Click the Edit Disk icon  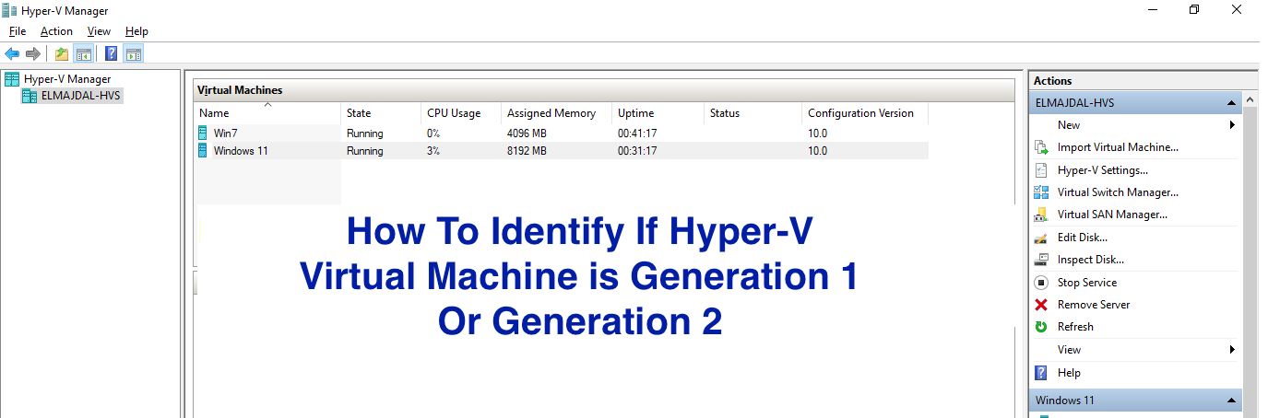click(x=1041, y=238)
